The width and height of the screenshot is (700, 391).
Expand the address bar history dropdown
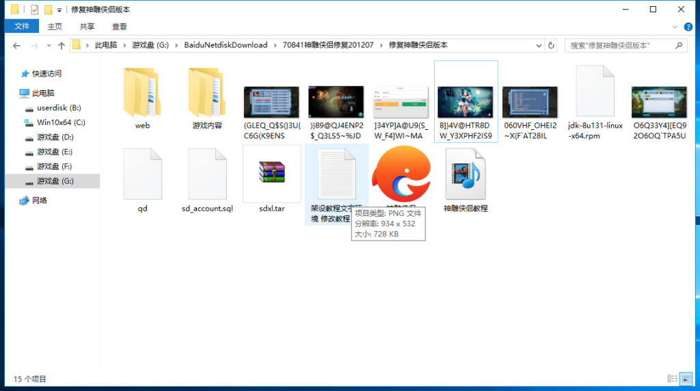[539, 46]
